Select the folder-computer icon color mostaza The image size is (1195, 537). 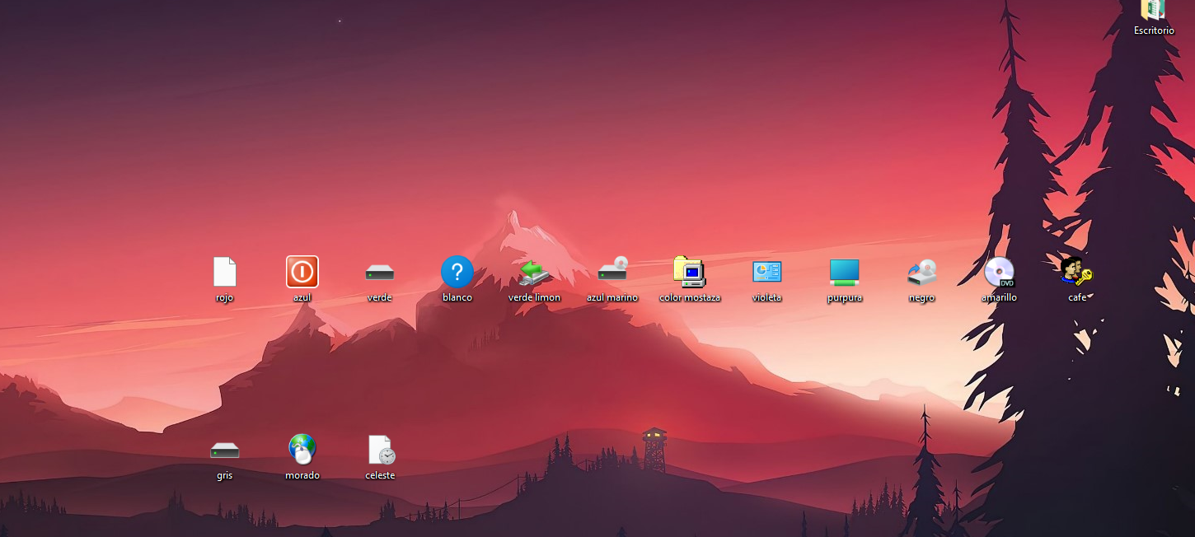pos(690,272)
